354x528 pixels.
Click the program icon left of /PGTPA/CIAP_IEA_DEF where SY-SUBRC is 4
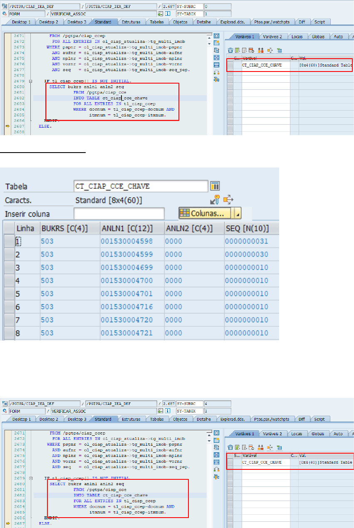(x=5, y=403)
